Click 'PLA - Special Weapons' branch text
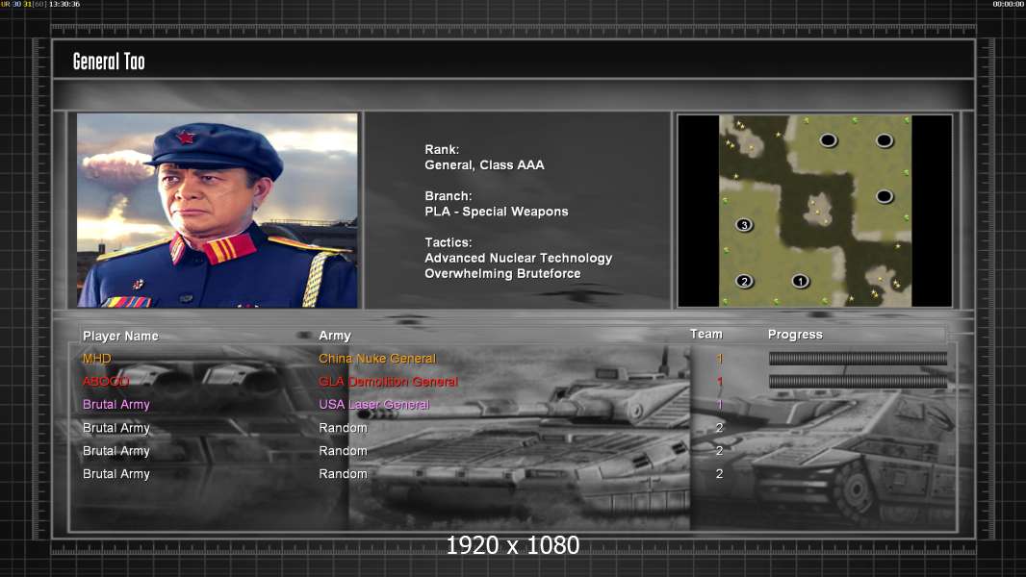 point(496,212)
